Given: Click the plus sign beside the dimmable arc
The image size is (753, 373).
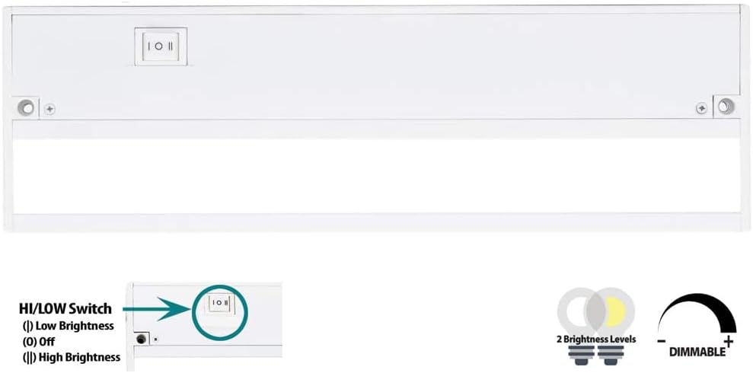Looking at the screenshot, I should [729, 342].
